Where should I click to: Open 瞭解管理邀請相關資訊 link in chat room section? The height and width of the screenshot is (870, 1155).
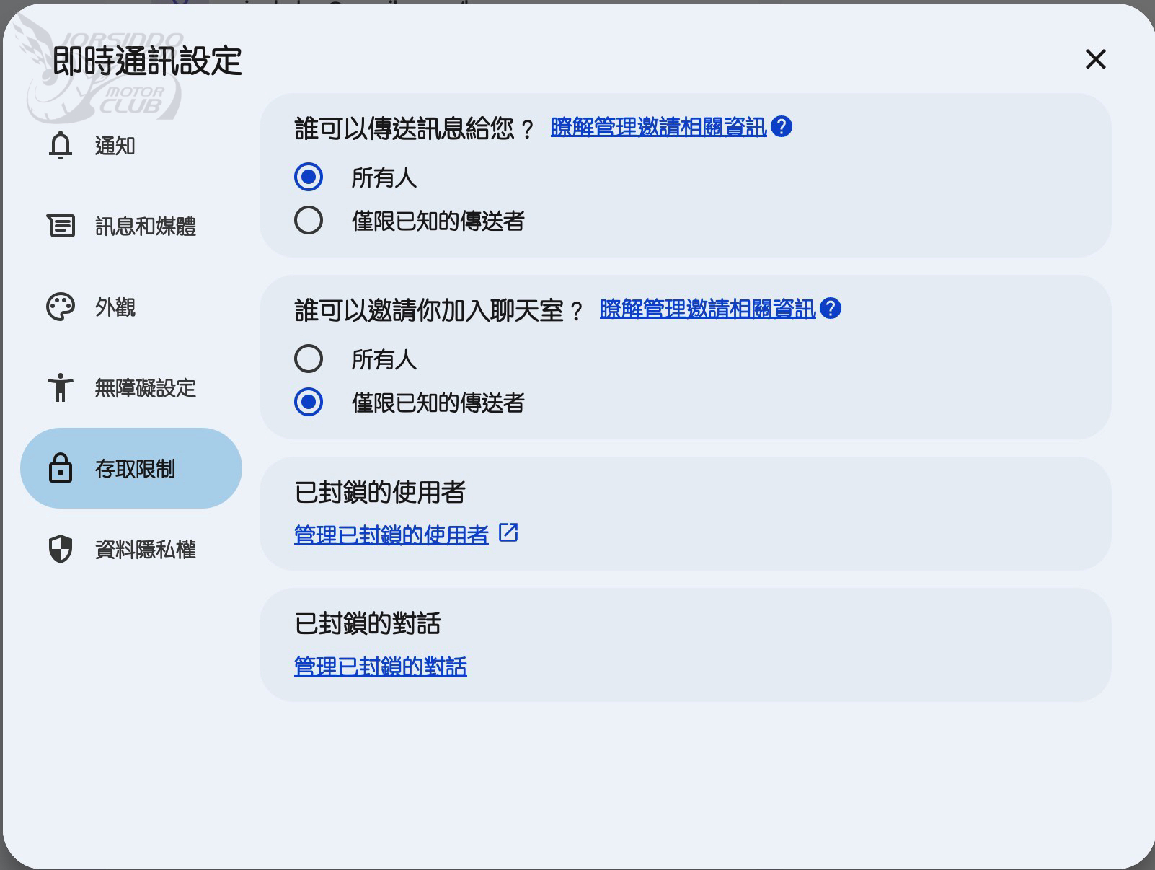coord(708,309)
